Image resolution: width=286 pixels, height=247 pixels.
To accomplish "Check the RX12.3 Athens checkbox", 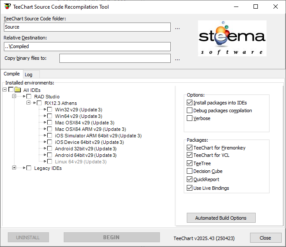I will tap(39, 103).
